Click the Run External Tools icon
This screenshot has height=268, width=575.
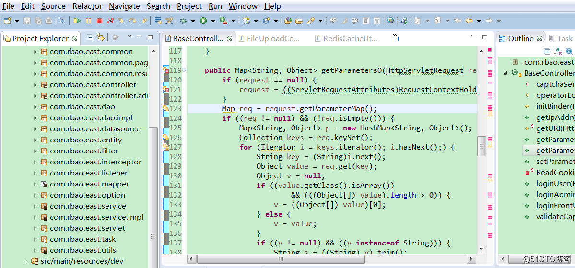(223, 21)
